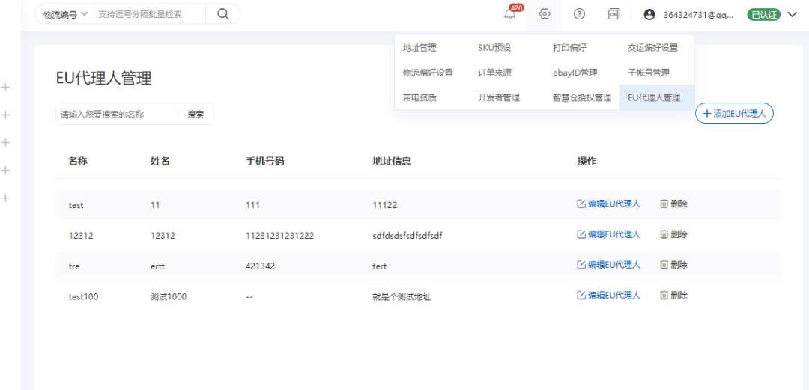Click the settings gear icon
Viewport: 809px width, 390px height.
coord(545,14)
